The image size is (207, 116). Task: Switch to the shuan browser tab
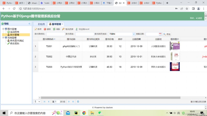(33, 3)
